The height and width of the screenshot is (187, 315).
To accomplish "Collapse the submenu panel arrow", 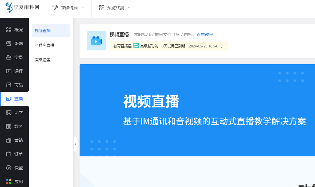I will (76, 144).
